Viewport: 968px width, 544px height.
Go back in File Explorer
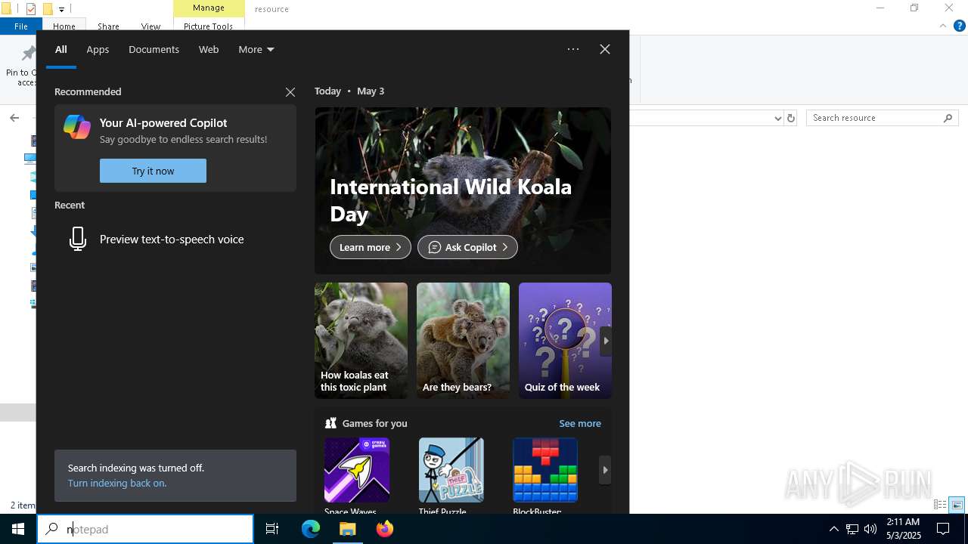point(14,118)
